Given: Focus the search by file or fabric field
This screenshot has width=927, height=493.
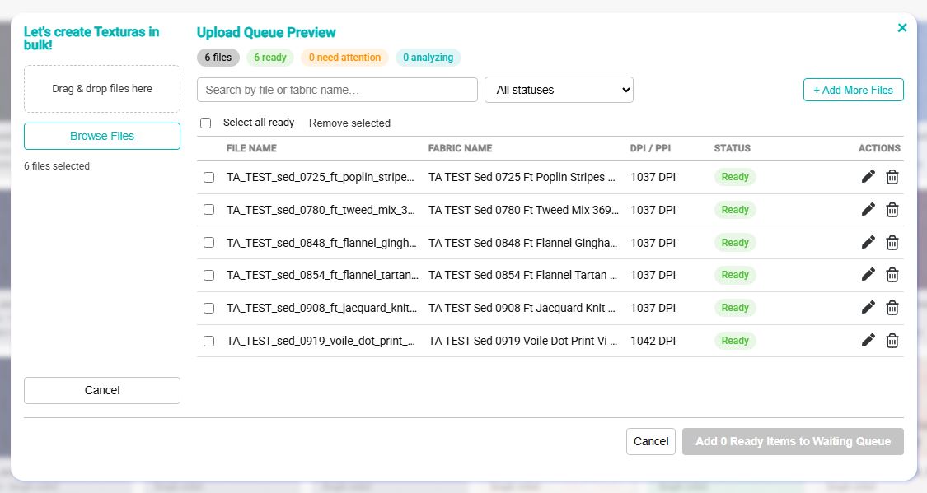Looking at the screenshot, I should pos(337,90).
